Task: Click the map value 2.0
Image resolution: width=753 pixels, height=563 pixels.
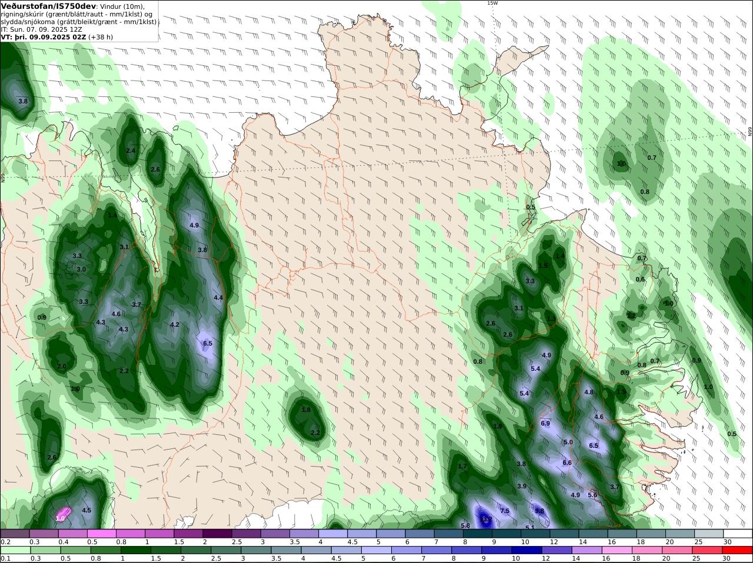Action: tap(62, 367)
